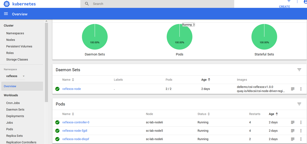Image resolution: width=307 pixels, height=144 pixels.
Task: Sort Daemon Sets by Name column
Action: pyautogui.click(x=68, y=80)
